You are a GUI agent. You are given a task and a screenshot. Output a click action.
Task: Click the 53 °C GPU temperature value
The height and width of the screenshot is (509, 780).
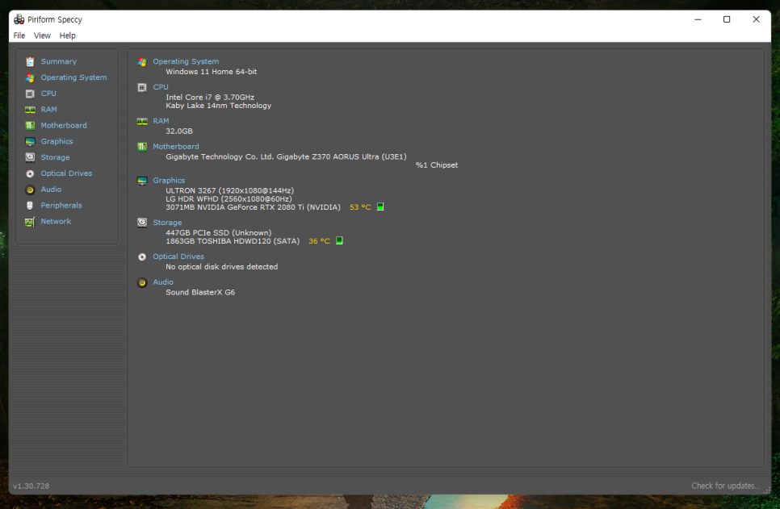coord(360,207)
